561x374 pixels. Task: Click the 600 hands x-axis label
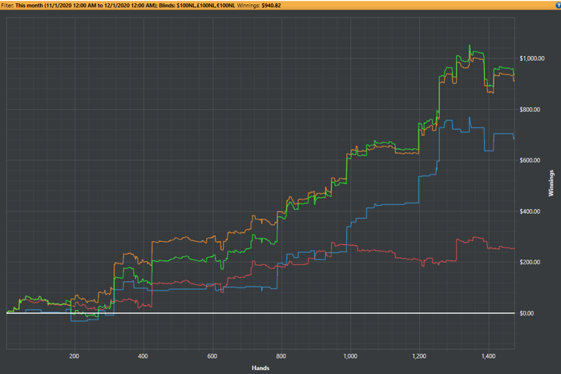pyautogui.click(x=212, y=356)
